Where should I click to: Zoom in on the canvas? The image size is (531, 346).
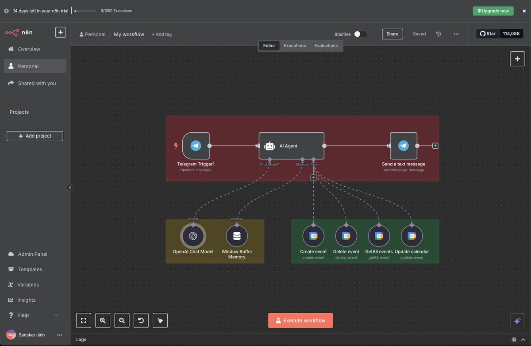coord(103,320)
